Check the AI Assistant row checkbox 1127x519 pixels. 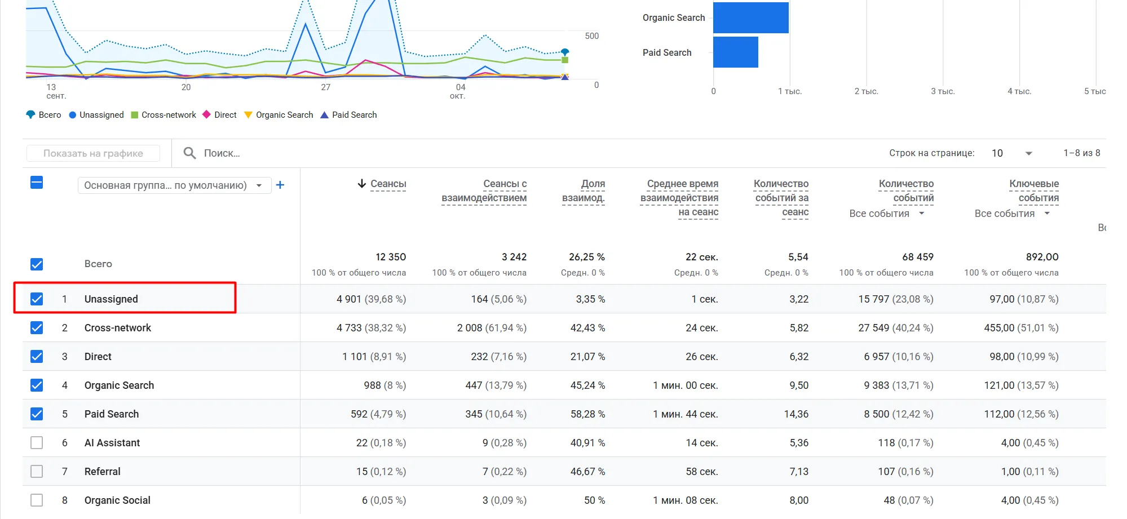(37, 442)
